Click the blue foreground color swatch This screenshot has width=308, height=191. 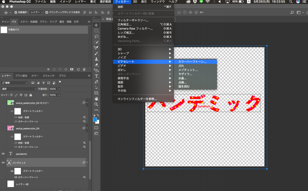[x=95, y=120]
